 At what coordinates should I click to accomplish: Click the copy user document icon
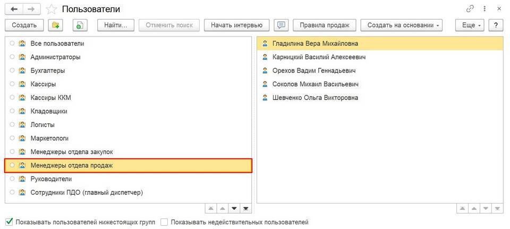[79, 25]
